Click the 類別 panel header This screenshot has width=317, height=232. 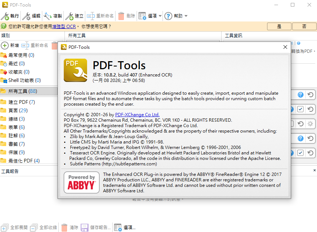click(6, 36)
